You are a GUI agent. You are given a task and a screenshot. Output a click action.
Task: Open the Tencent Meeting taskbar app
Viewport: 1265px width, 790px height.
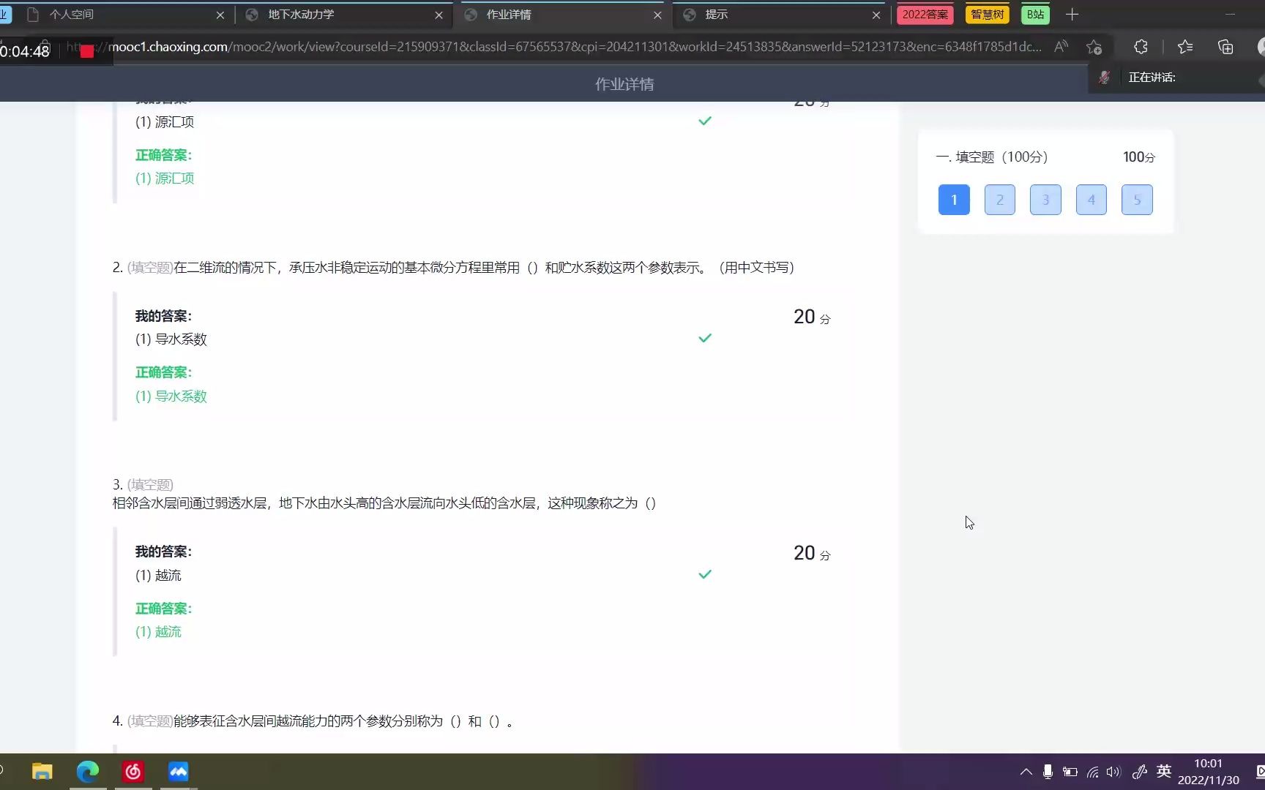[x=179, y=772]
